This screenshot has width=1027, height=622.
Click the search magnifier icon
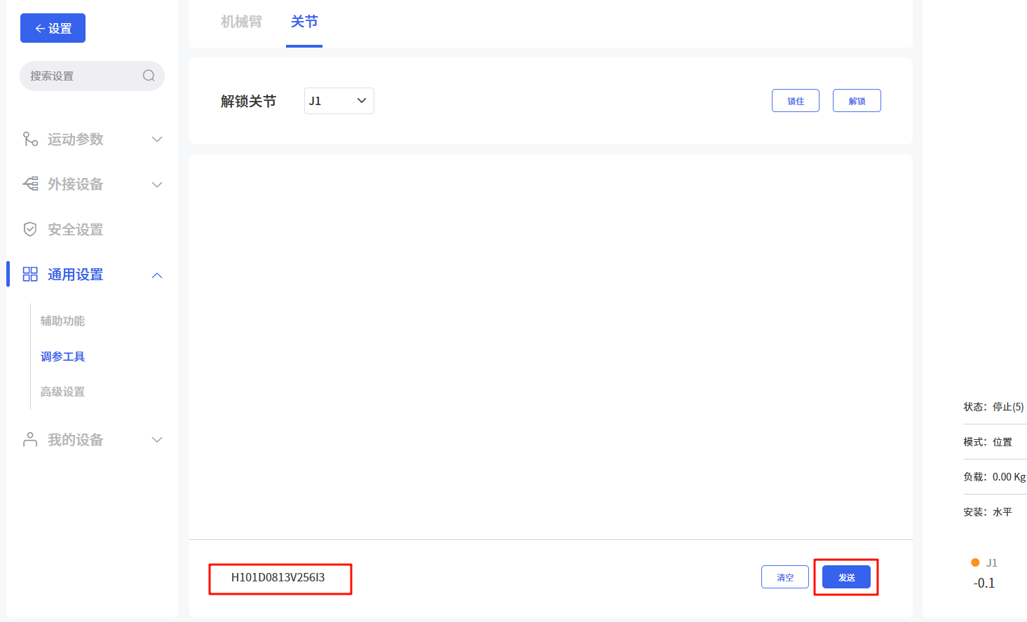pyautogui.click(x=149, y=76)
